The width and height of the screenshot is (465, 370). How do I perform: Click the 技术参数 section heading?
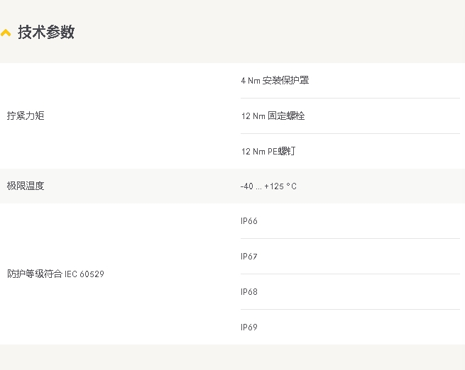[46, 32]
